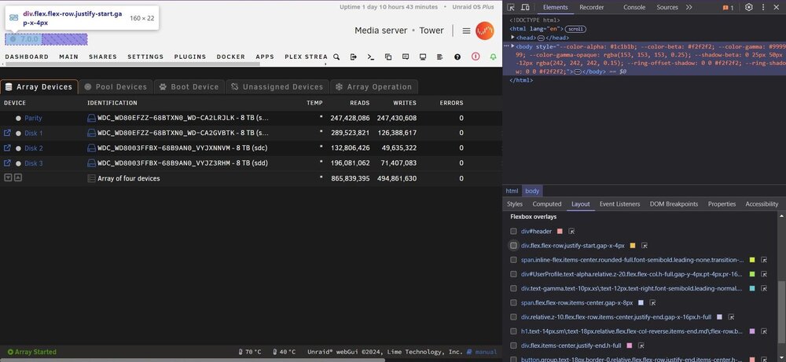Open the Disk 1 link
This screenshot has height=362, width=786.
tap(34, 133)
